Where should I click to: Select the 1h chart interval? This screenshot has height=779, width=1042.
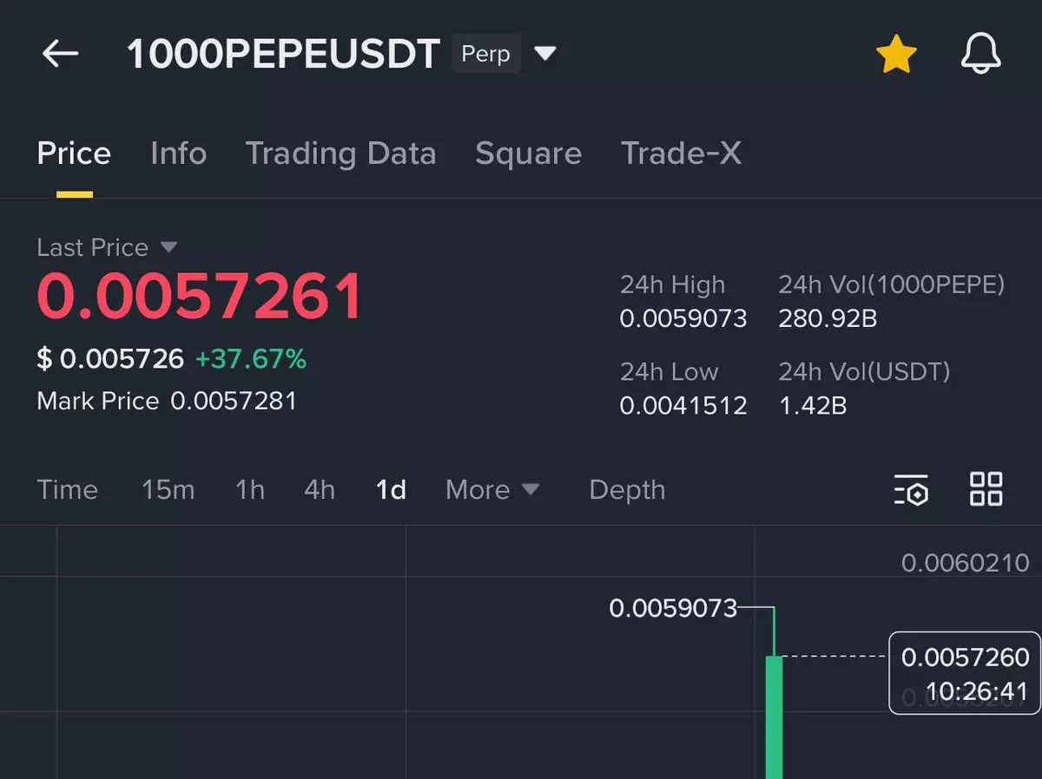(x=250, y=490)
